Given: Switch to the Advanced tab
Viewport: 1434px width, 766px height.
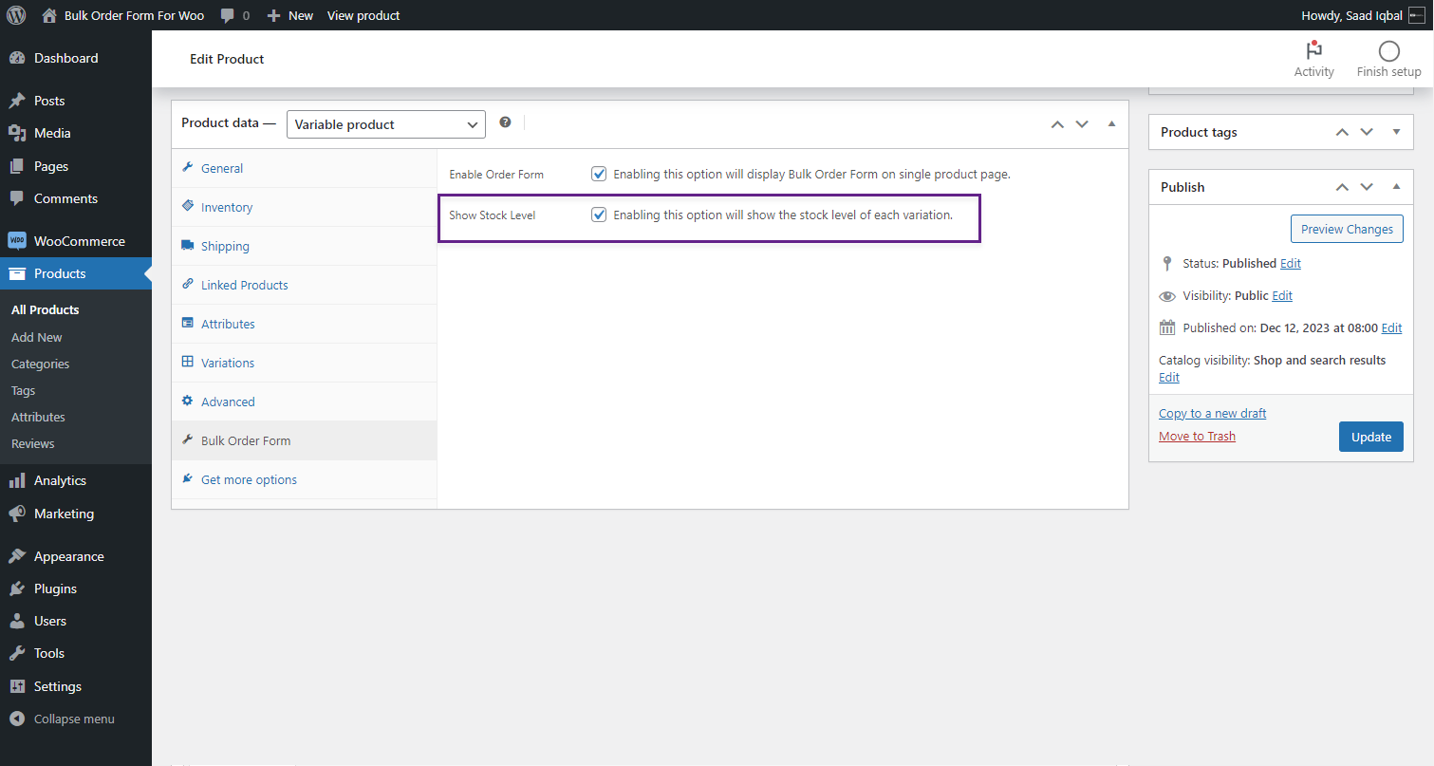Looking at the screenshot, I should pos(305,402).
